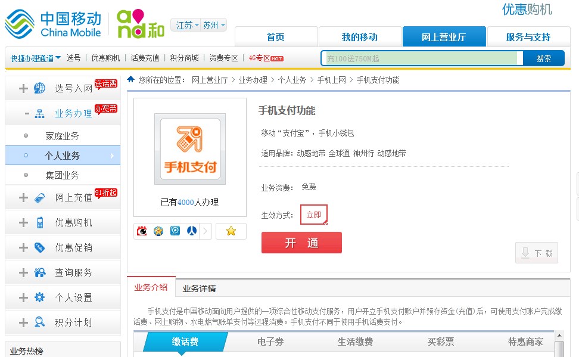Viewport: 579px width, 357px height.
Task: Select the 缴话费 tab
Action: (x=185, y=342)
